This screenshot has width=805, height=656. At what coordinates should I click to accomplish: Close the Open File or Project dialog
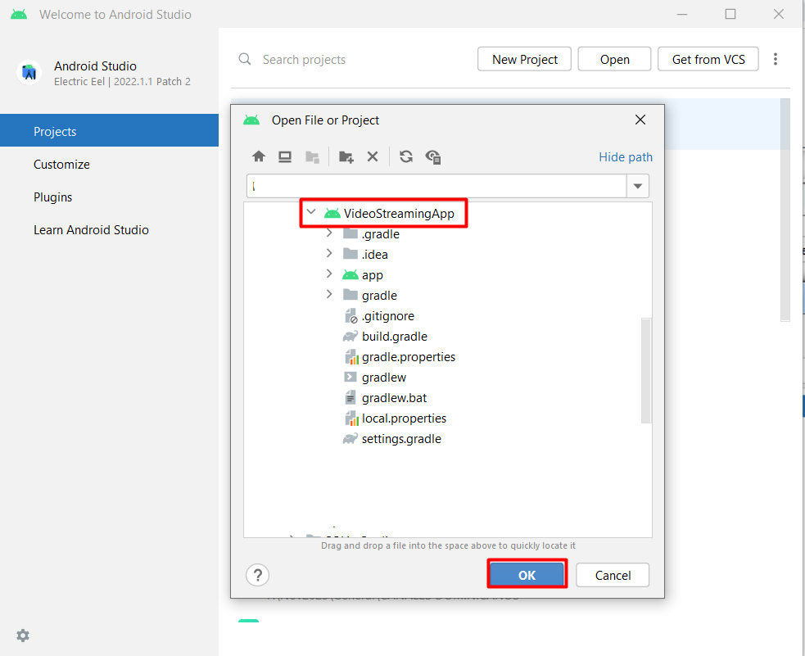coord(640,120)
